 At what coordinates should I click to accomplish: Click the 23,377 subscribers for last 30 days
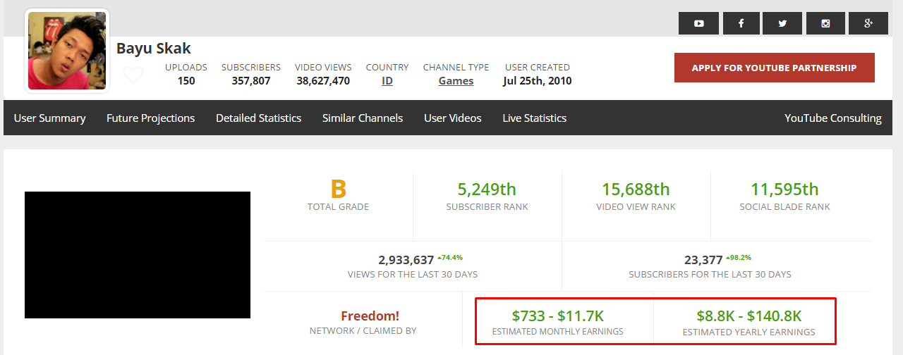tap(703, 260)
